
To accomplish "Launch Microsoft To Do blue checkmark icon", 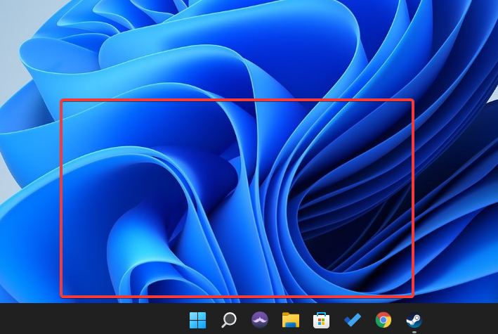I will pos(352,320).
